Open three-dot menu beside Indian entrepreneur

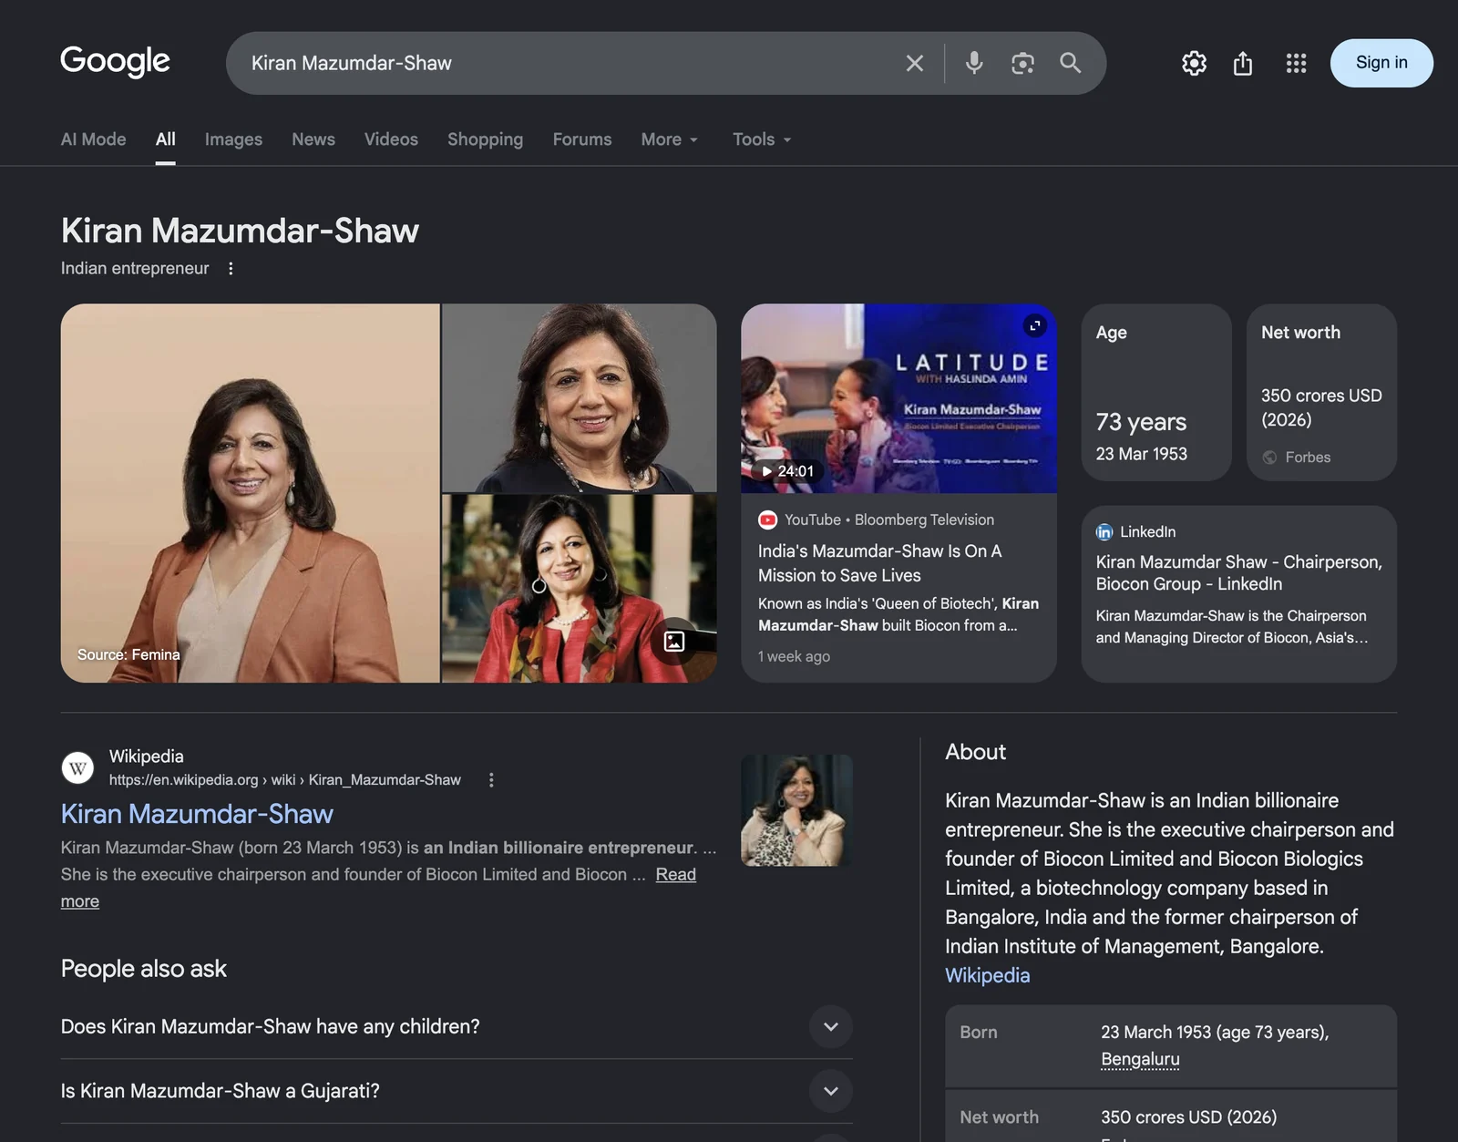[x=231, y=268]
